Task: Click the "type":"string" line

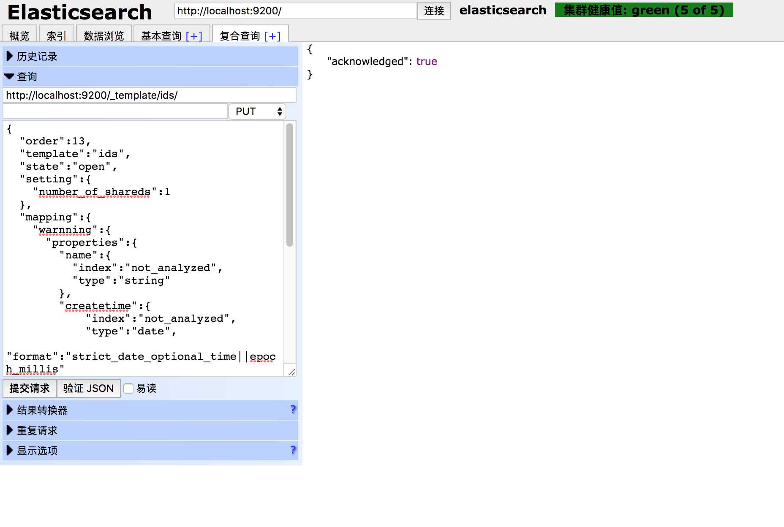Action: click(121, 281)
